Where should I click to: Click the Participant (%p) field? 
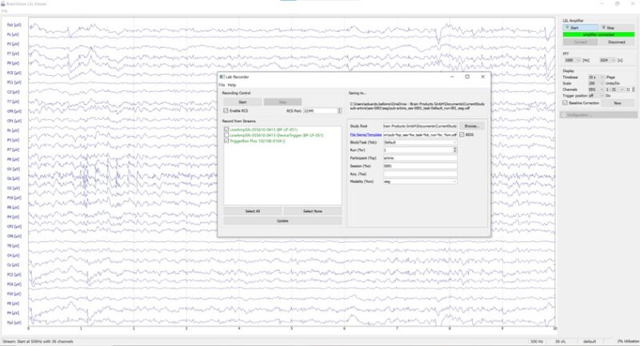(420, 158)
